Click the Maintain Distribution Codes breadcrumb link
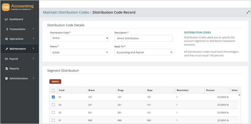Viewport: 251px width, 124px height. tap(66, 12)
